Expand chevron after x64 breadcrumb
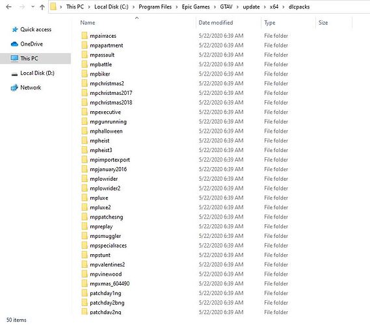The image size is (370, 325). pos(284,7)
